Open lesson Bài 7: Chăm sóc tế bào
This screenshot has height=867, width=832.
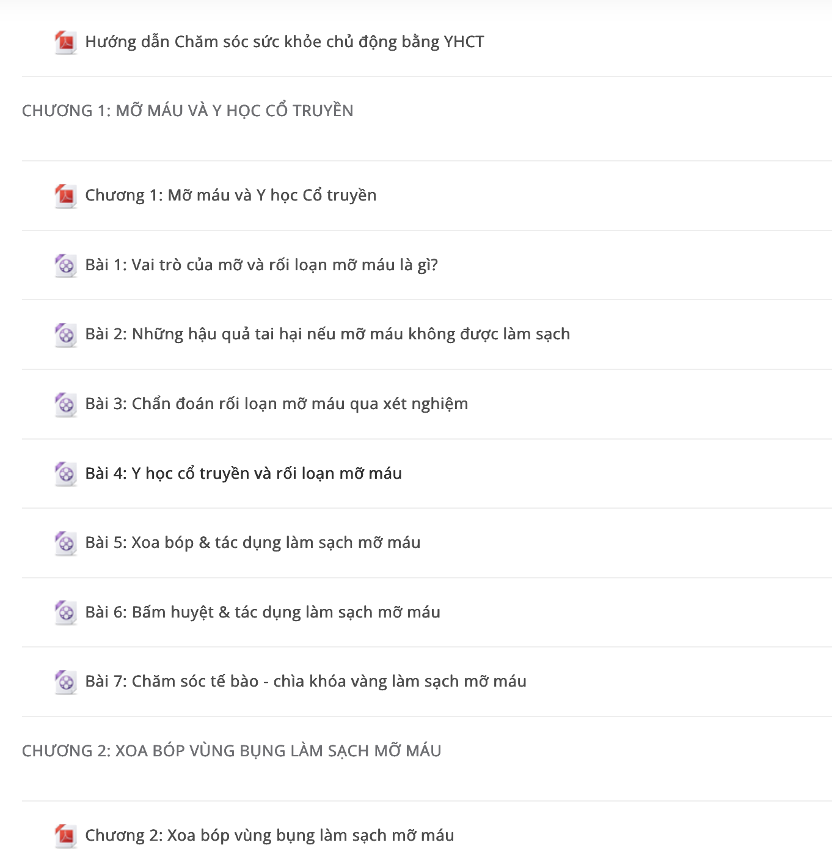(x=306, y=682)
